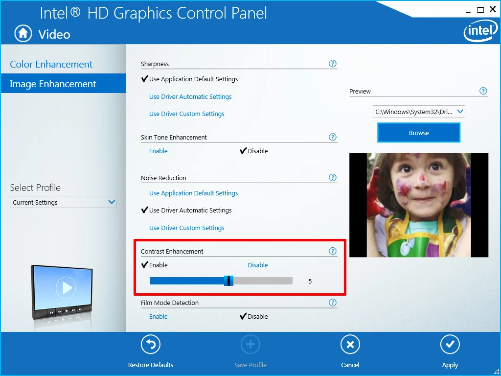Click the Apply checkmark icon
The image size is (501, 376).
point(450,345)
